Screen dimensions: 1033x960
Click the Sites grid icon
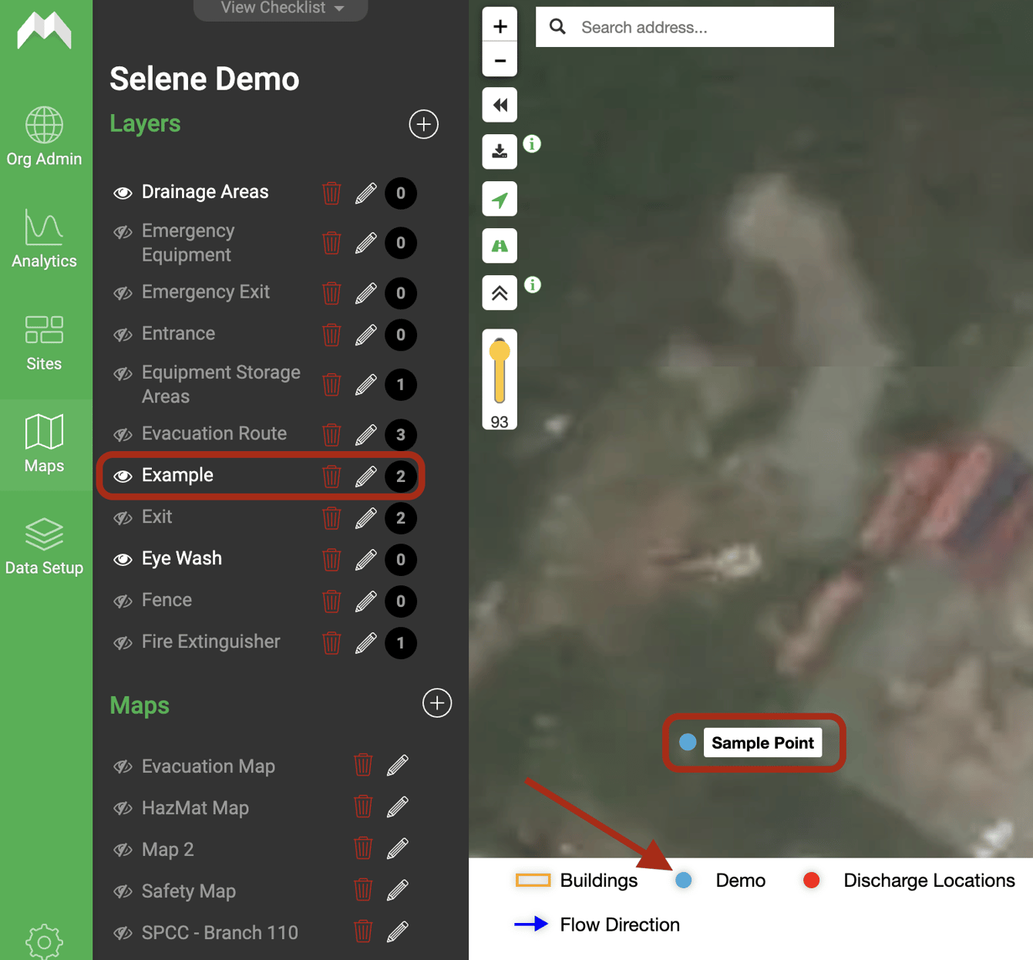click(44, 330)
